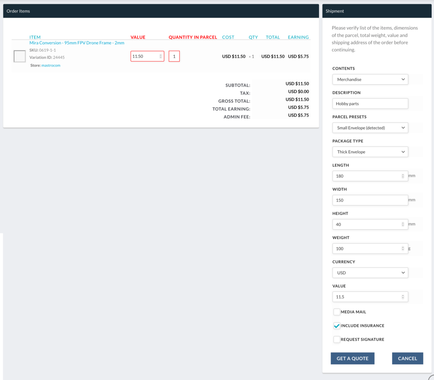Click the Length stepper arrows

pos(403,176)
